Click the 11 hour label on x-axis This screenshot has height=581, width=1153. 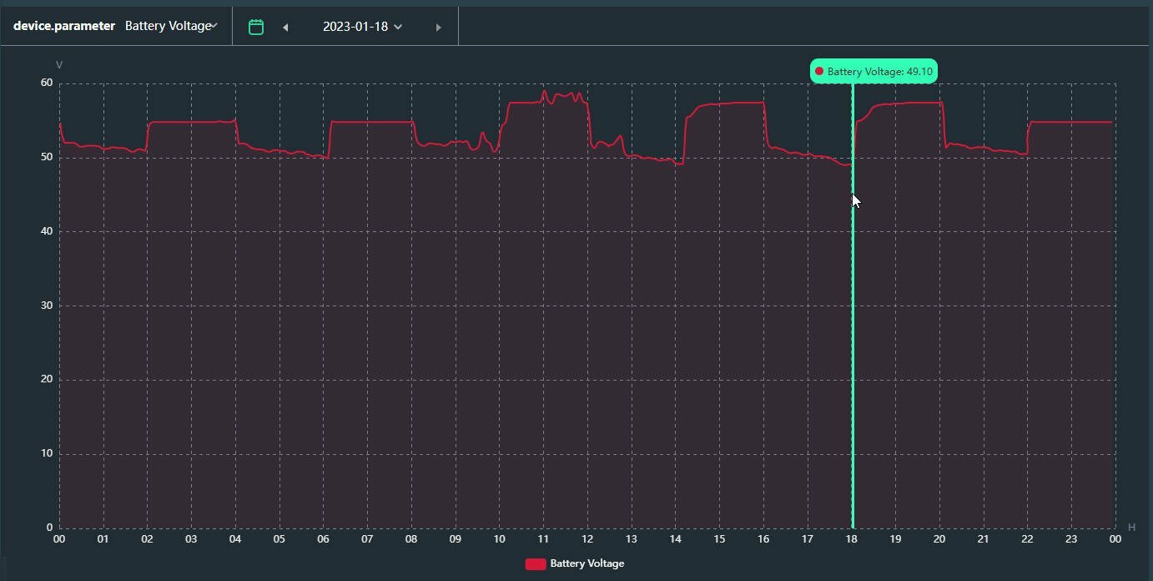[543, 539]
